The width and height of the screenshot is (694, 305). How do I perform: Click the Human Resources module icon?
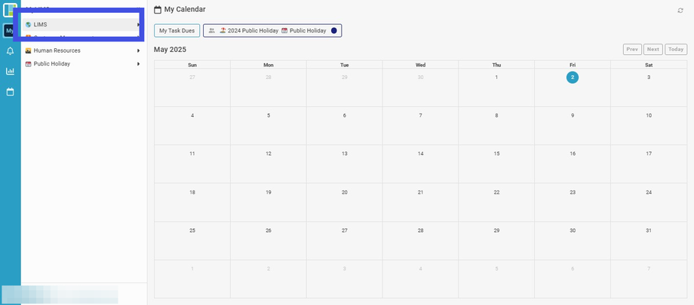pyautogui.click(x=29, y=51)
